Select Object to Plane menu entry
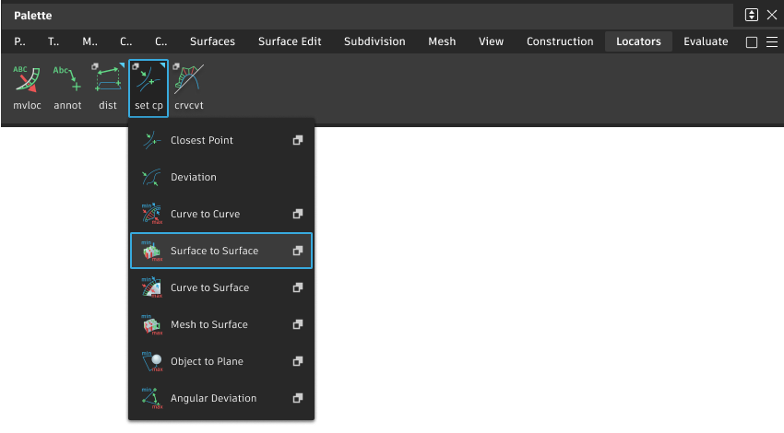Image resolution: width=784 pixels, height=433 pixels. pyautogui.click(x=207, y=361)
